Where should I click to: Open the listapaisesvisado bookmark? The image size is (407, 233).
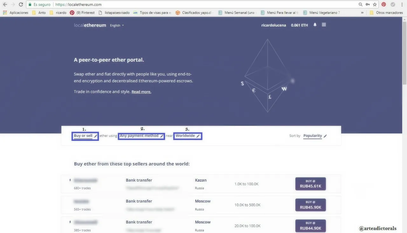pyautogui.click(x=114, y=13)
